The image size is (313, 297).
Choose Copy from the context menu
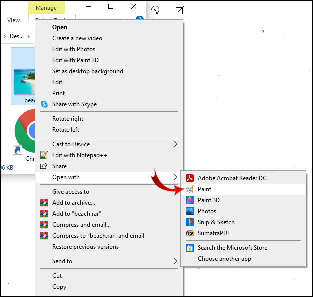109,287
